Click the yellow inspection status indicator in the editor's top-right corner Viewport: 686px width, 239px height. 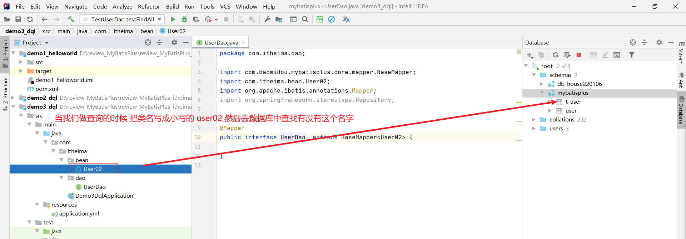click(x=519, y=52)
